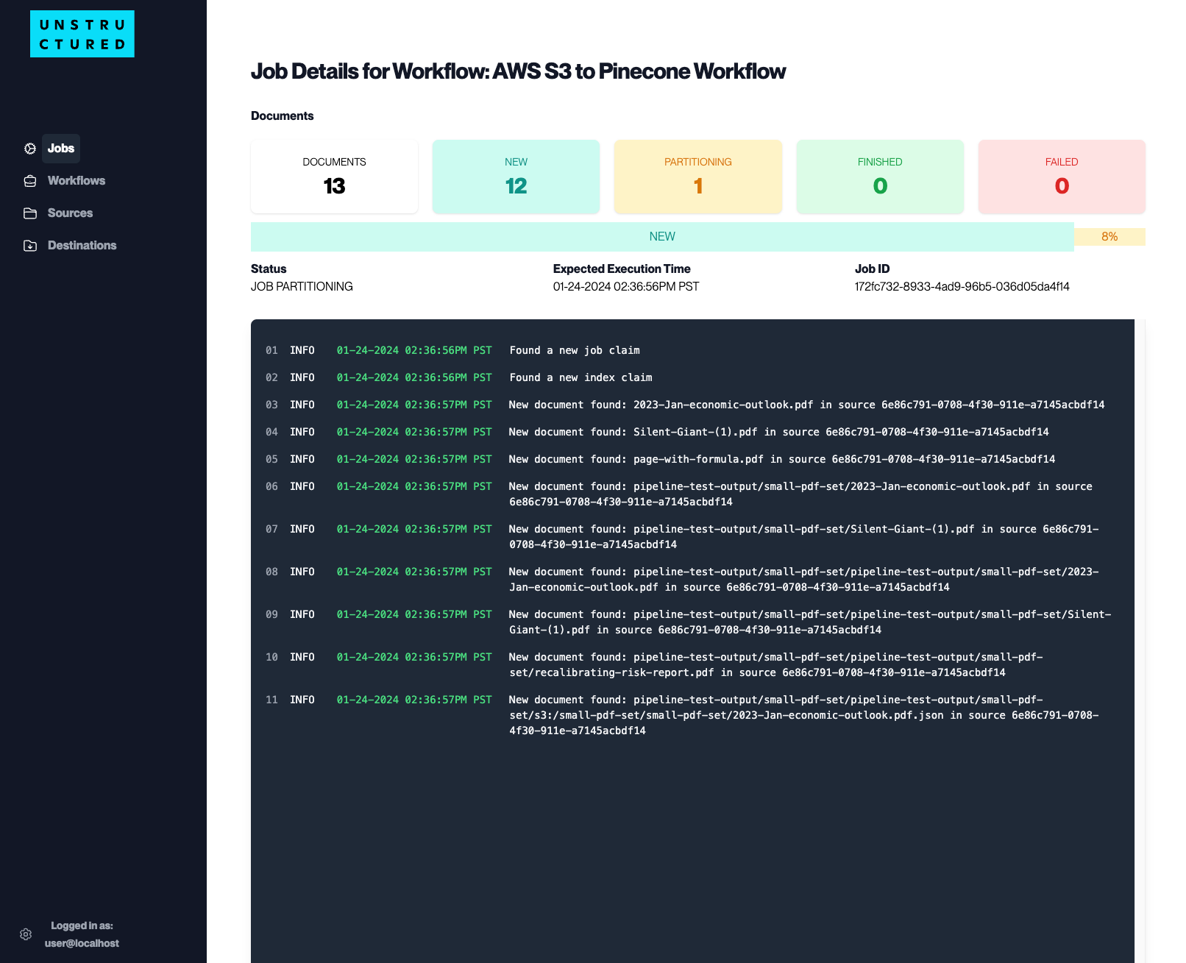Click the Unstructured logo

pos(82,34)
